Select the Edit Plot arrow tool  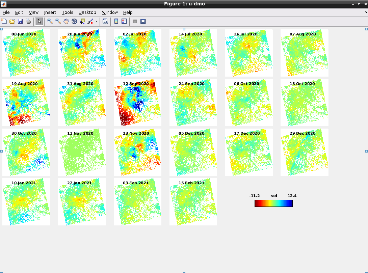pos(39,21)
